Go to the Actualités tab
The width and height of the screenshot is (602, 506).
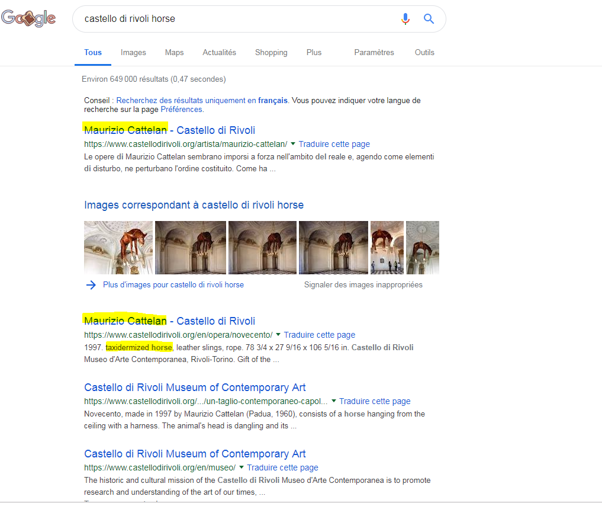tap(219, 53)
